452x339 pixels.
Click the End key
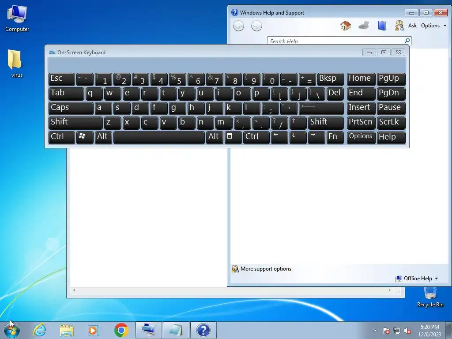361,94
